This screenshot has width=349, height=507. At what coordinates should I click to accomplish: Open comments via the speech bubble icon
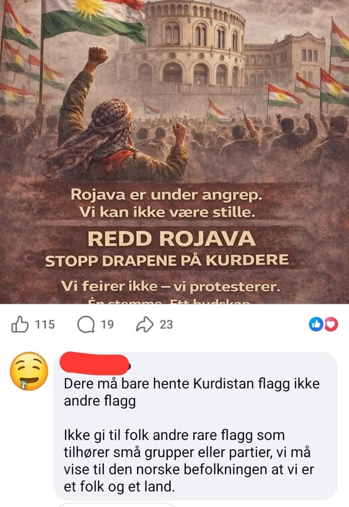click(86, 324)
